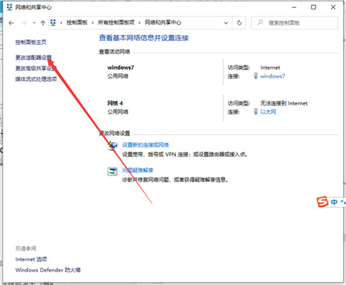Click the search magnifier icon
The image size is (346, 285).
(260, 22)
